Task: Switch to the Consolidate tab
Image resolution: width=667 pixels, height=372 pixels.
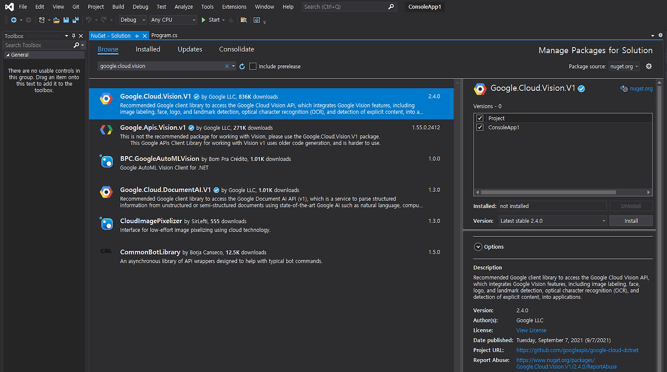Action: click(x=237, y=49)
